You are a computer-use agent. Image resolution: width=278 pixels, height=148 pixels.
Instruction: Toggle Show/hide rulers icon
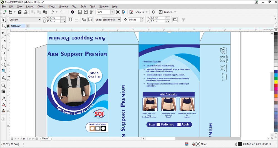pos(124,12)
